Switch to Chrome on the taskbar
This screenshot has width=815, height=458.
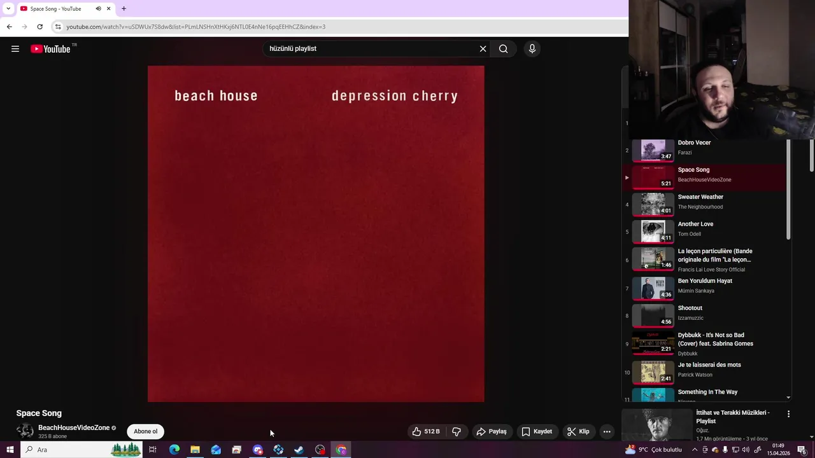tap(341, 450)
